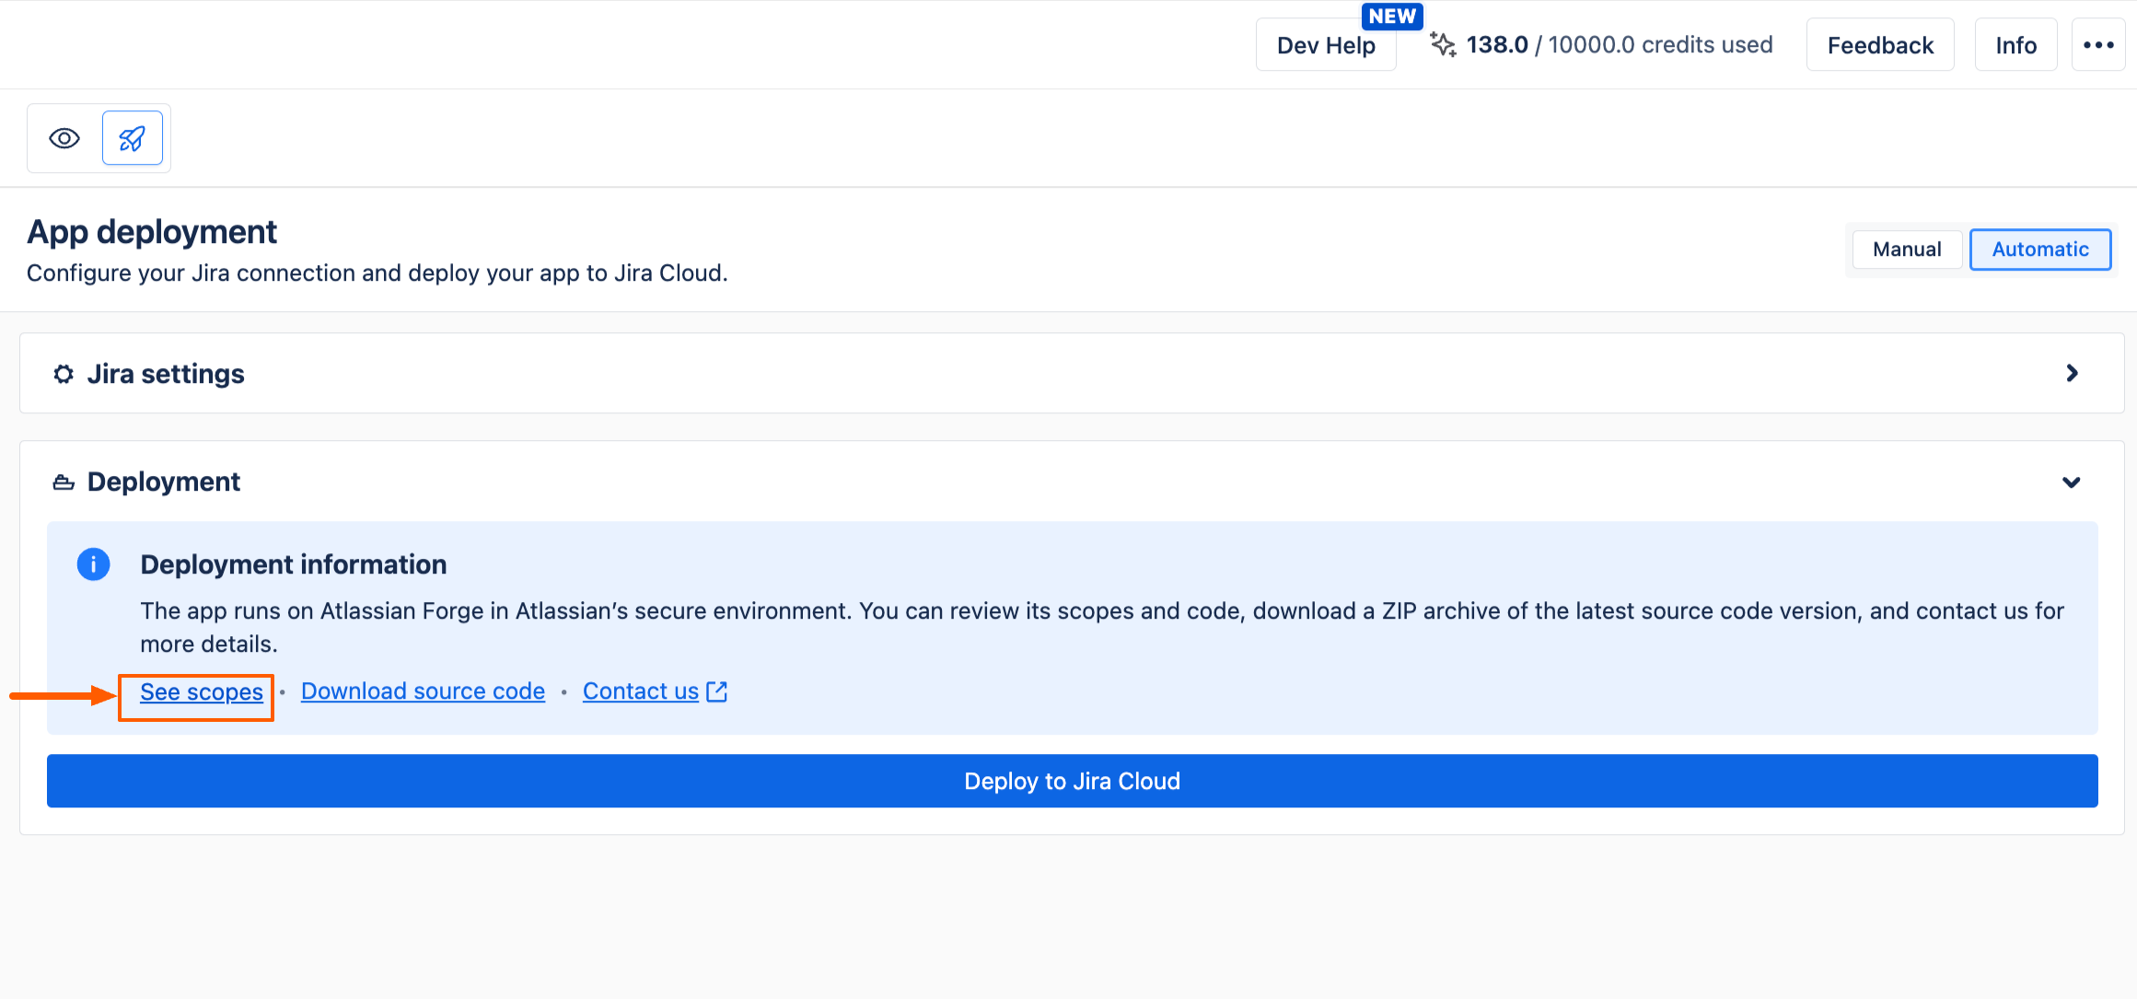Click the credits used counter text

coord(1620,45)
